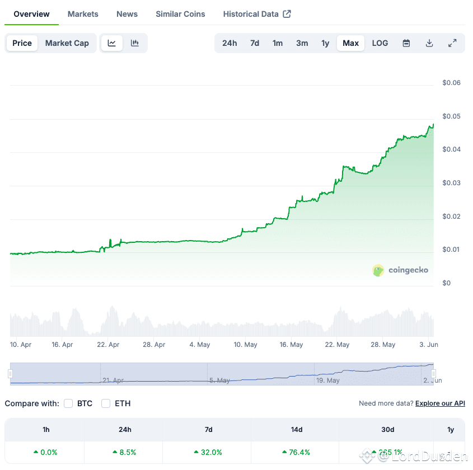473x470 pixels.
Task: Click the volume bars histogram
Action: [222, 321]
